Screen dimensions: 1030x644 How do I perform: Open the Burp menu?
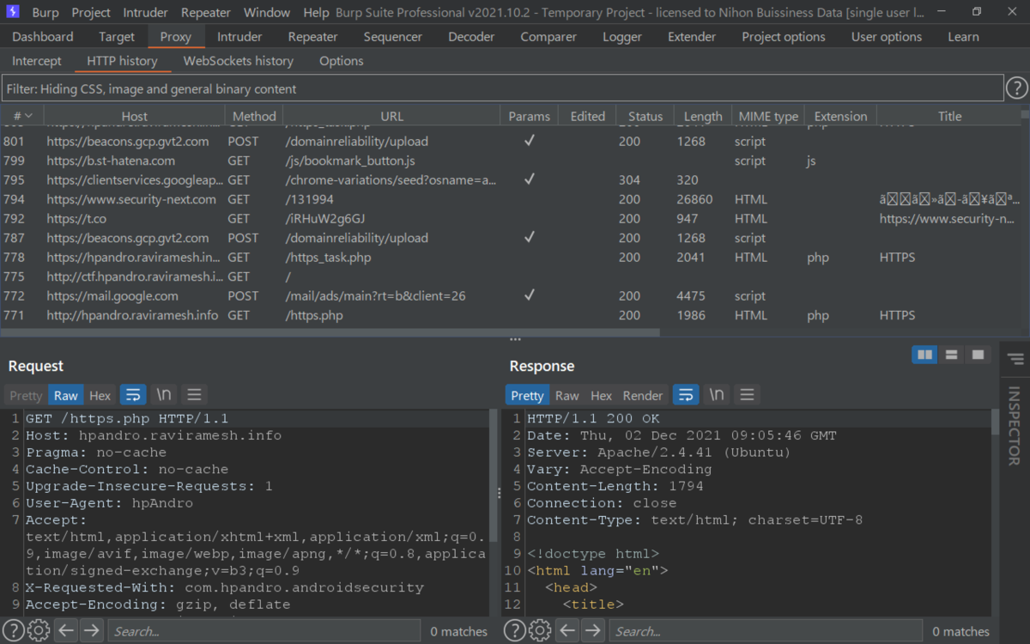point(45,13)
